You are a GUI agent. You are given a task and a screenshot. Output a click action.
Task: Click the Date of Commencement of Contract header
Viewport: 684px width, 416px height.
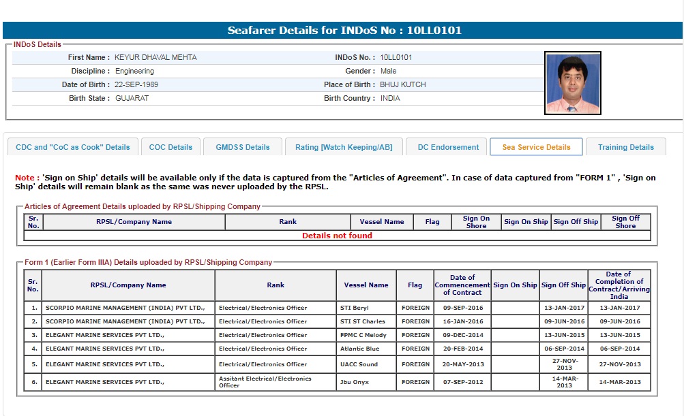click(x=462, y=285)
